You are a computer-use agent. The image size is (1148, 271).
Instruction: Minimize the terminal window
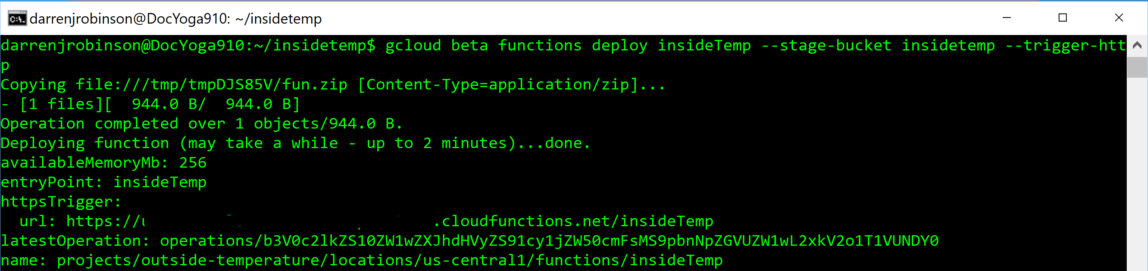tap(1007, 18)
